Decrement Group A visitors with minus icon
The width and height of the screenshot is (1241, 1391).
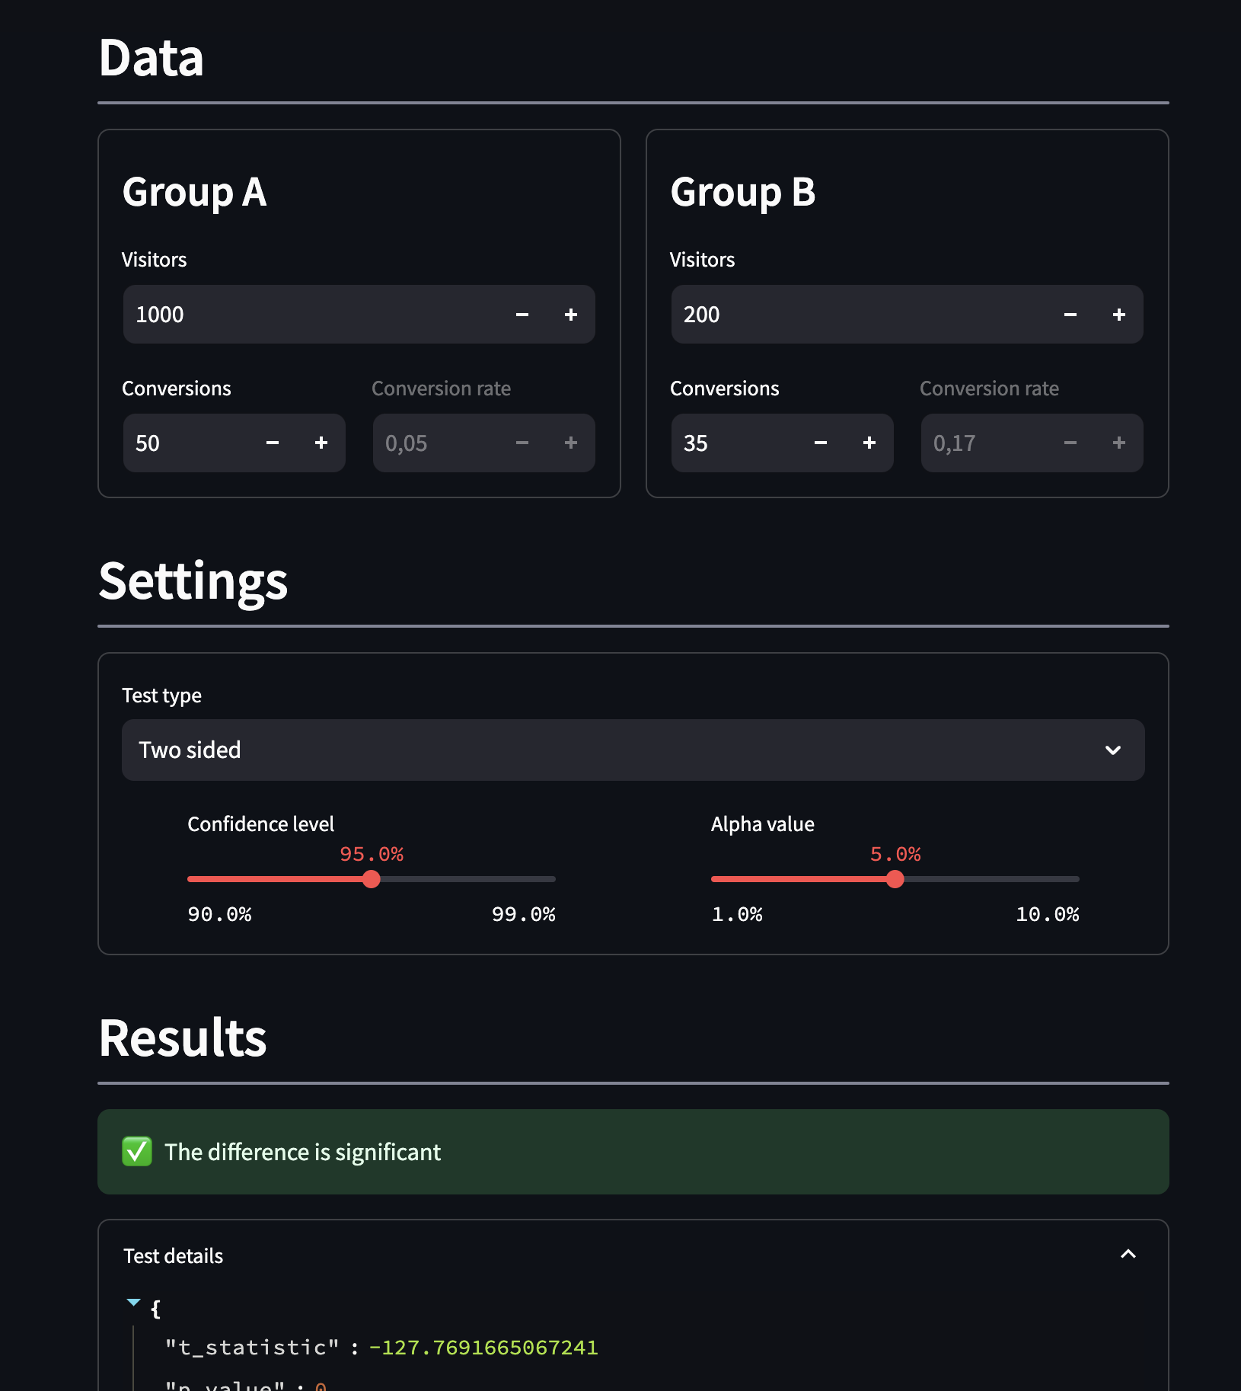click(x=522, y=315)
